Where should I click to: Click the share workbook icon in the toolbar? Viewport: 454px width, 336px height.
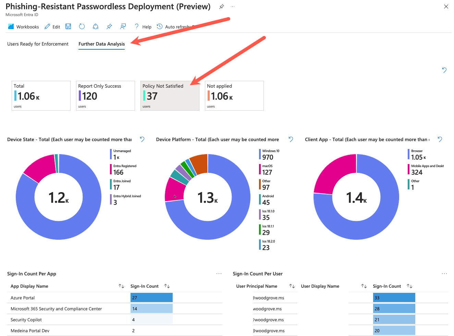[x=96, y=26]
